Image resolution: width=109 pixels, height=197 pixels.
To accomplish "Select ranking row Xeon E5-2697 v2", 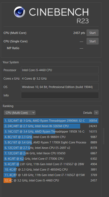I will pyautogui.click(x=51, y=148).
